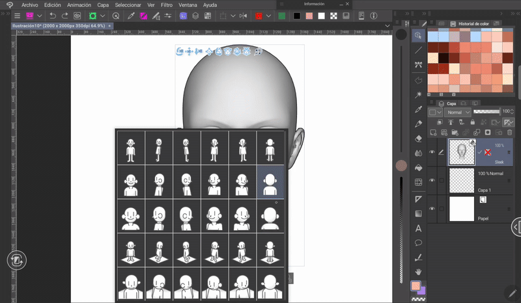521x303 pixels.
Task: Expand the dropdown arrow beside the green toolbar icon
Action: click(x=104, y=15)
